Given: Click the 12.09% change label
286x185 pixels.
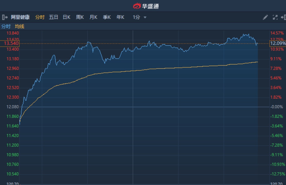Looking at the screenshot, I should tap(278, 43).
